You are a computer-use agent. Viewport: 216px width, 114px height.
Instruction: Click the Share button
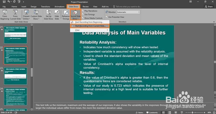point(209,7)
